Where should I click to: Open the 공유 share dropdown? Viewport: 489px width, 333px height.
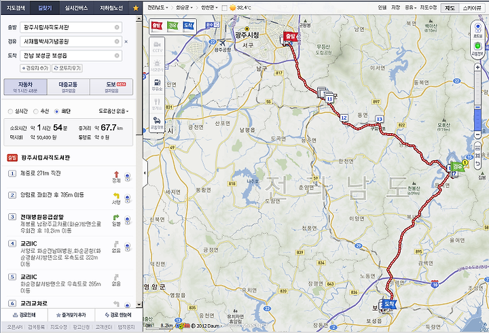click(410, 7)
